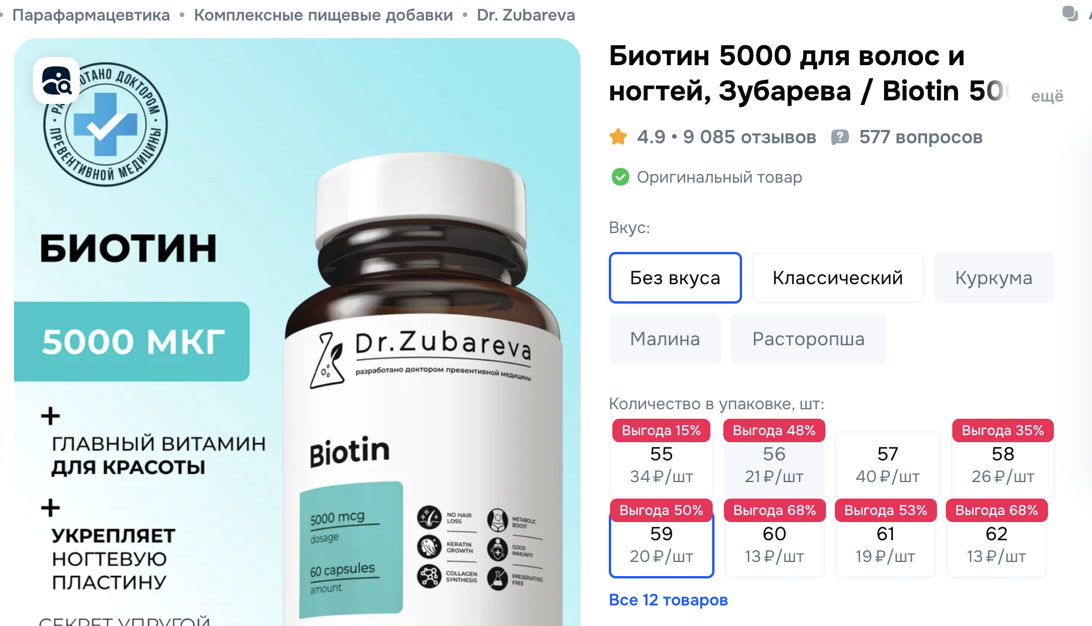Open the 9 085 отзывов reviews link

(749, 137)
